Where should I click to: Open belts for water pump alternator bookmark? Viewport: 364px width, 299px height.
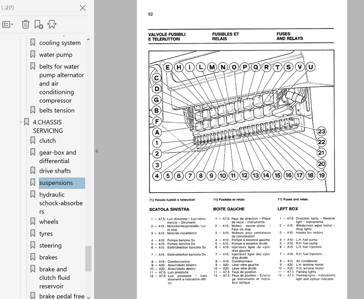[61, 84]
